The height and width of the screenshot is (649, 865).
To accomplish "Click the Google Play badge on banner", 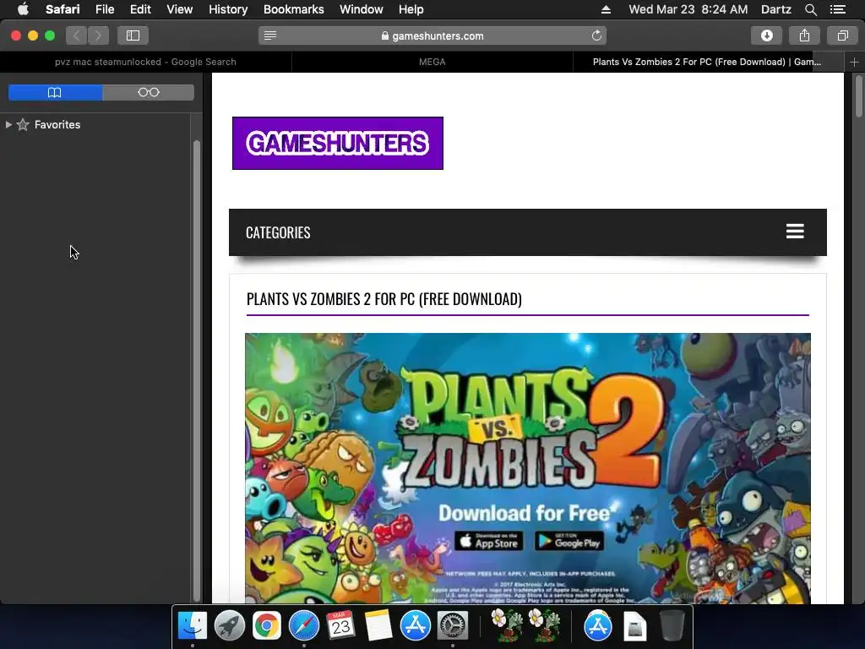I will pyautogui.click(x=569, y=542).
